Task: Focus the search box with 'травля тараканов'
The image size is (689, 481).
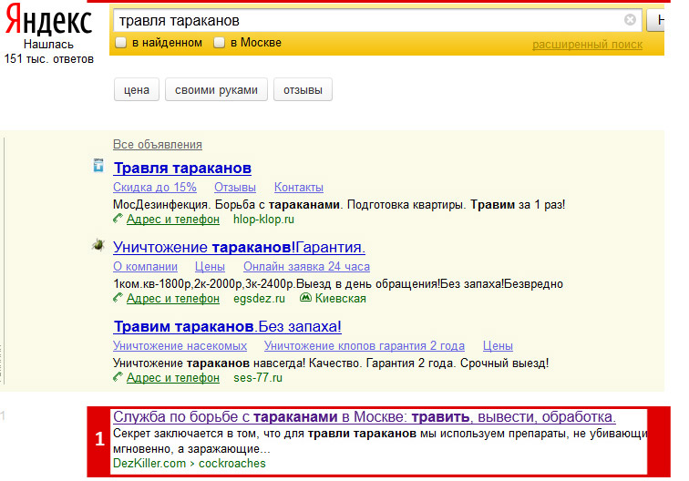Action: tap(368, 20)
